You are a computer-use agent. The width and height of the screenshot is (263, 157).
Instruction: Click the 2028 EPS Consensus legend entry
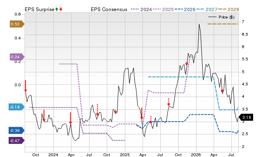(x=228, y=9)
